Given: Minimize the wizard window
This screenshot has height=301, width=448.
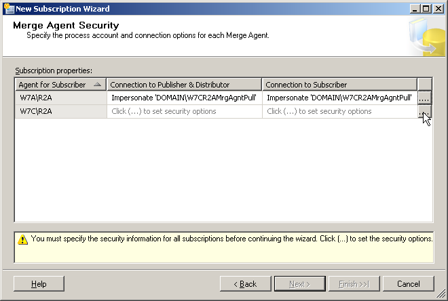Looking at the screenshot, I should (415, 9).
